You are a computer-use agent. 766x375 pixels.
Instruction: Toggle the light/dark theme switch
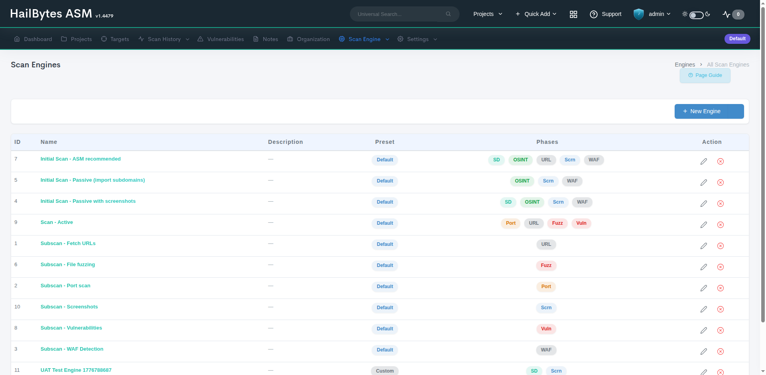tap(697, 15)
